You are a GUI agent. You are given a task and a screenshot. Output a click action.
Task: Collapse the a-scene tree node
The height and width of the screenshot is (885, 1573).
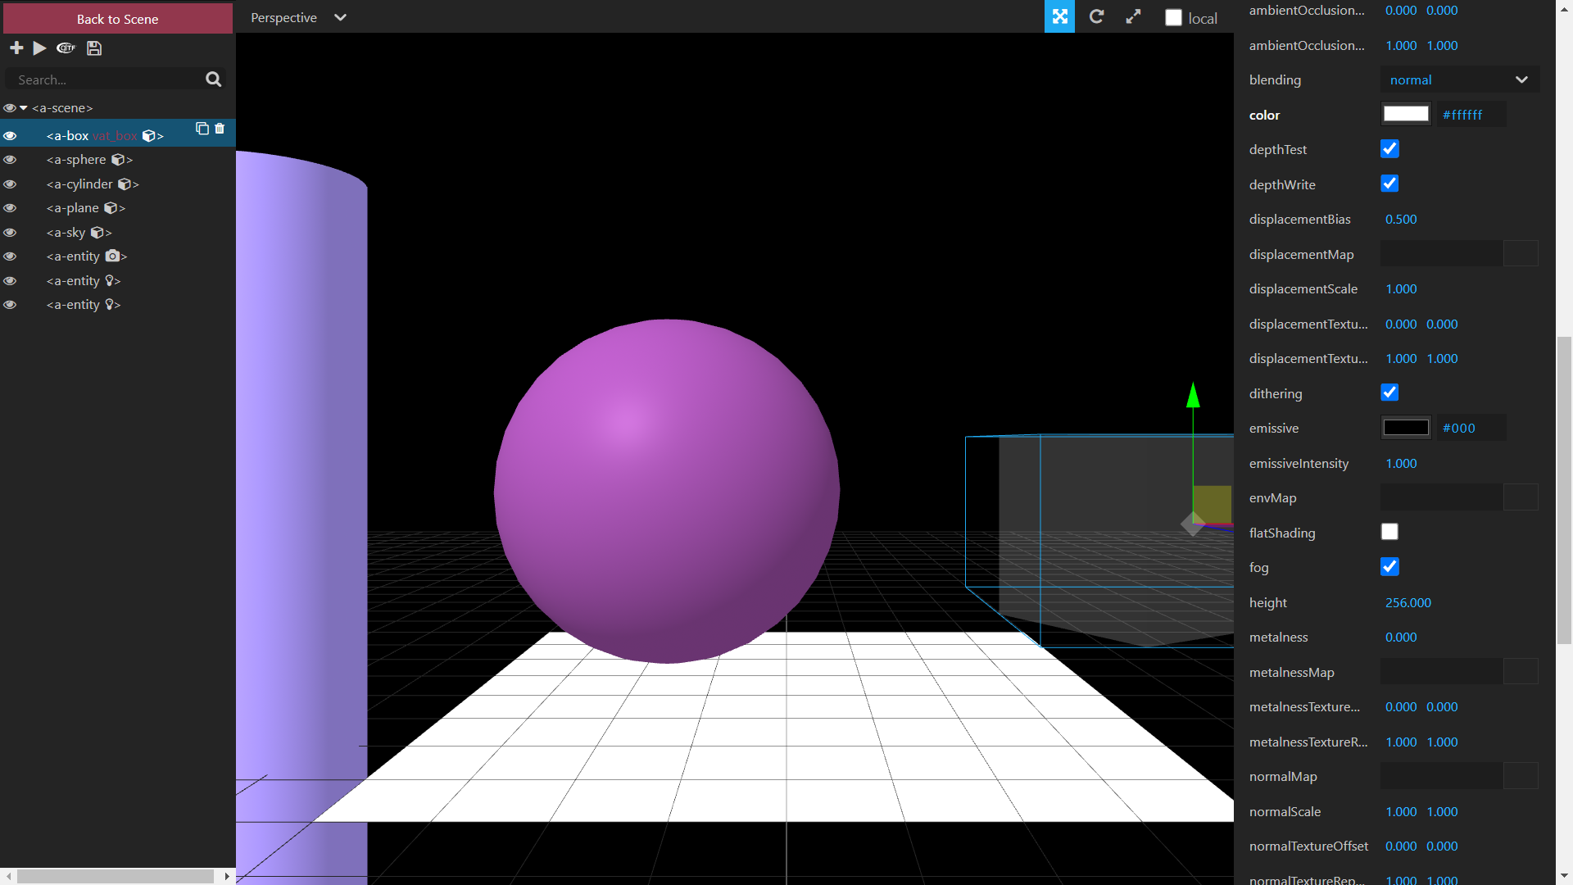pos(24,108)
